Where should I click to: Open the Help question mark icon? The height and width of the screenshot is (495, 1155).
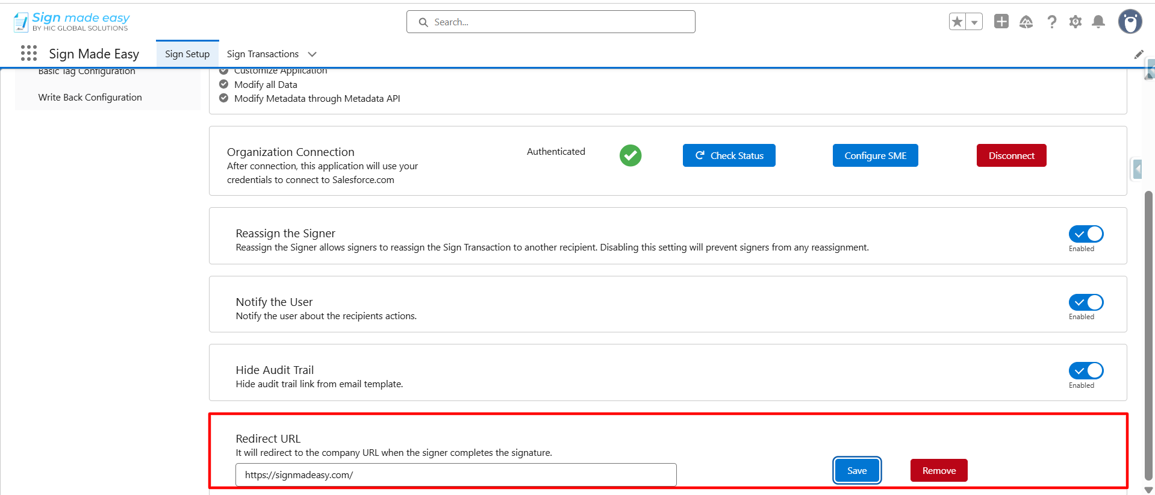point(1051,22)
